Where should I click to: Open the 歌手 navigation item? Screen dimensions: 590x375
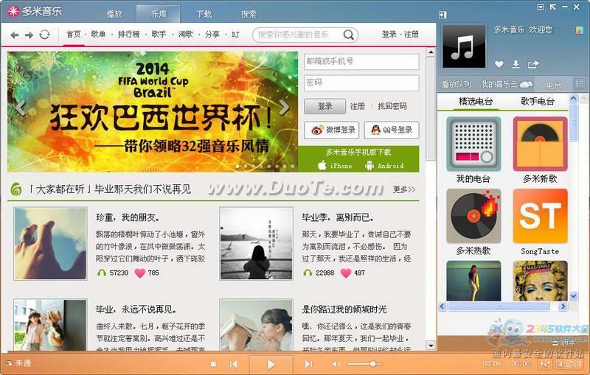(159, 35)
